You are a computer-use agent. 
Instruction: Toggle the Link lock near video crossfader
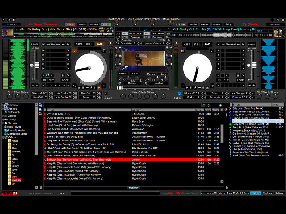pyautogui.click(x=180, y=98)
